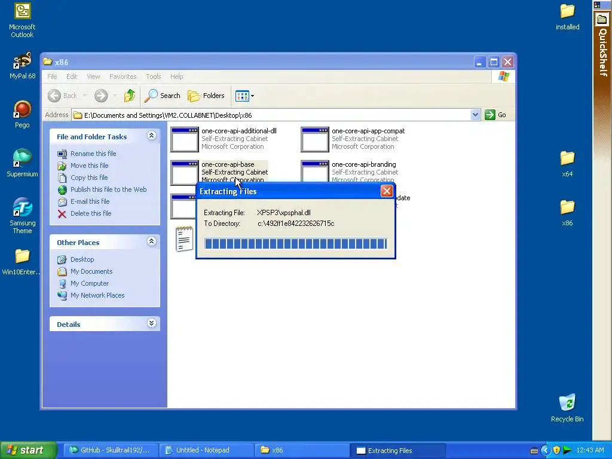Click the system clock 12:43 AM

590,451
